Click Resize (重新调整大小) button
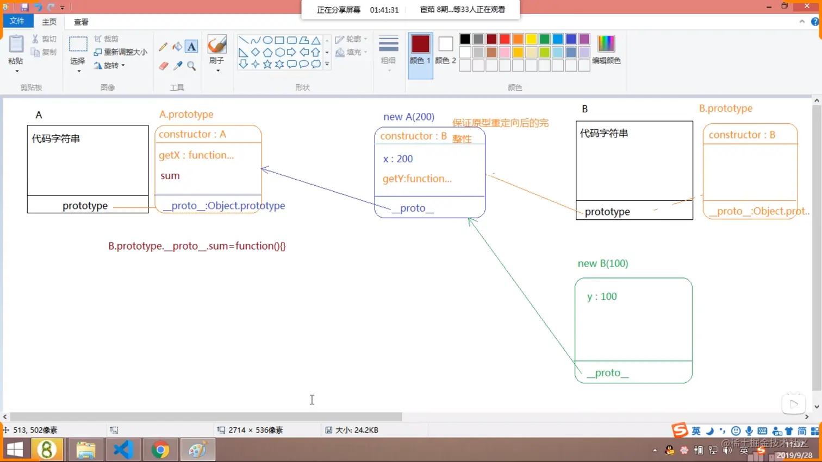This screenshot has width=822, height=462. [121, 52]
